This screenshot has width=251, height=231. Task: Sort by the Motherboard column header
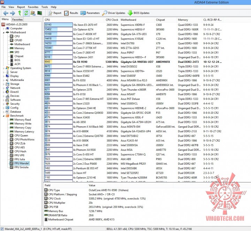(x=137, y=20)
